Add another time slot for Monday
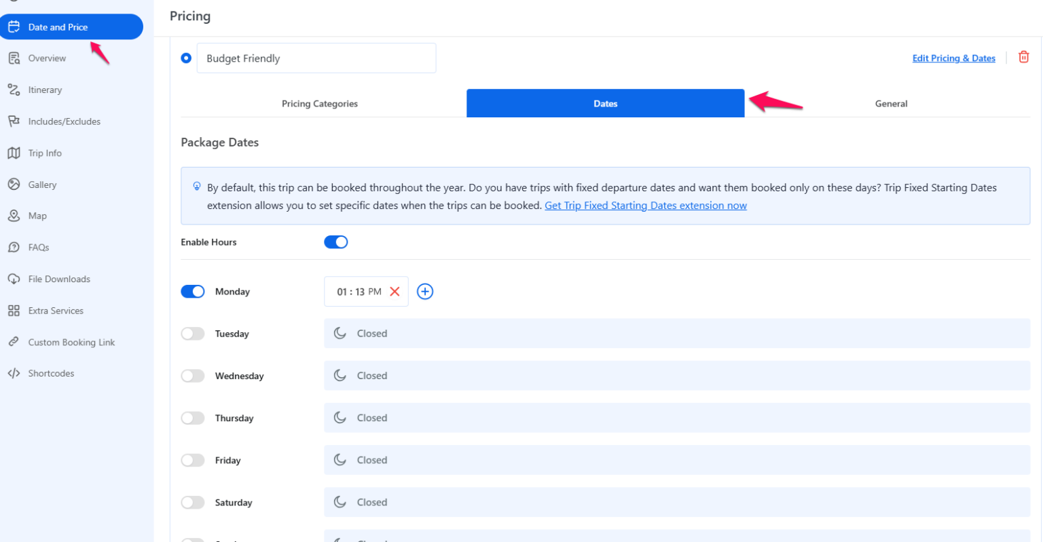The width and height of the screenshot is (1043, 542). tap(425, 291)
